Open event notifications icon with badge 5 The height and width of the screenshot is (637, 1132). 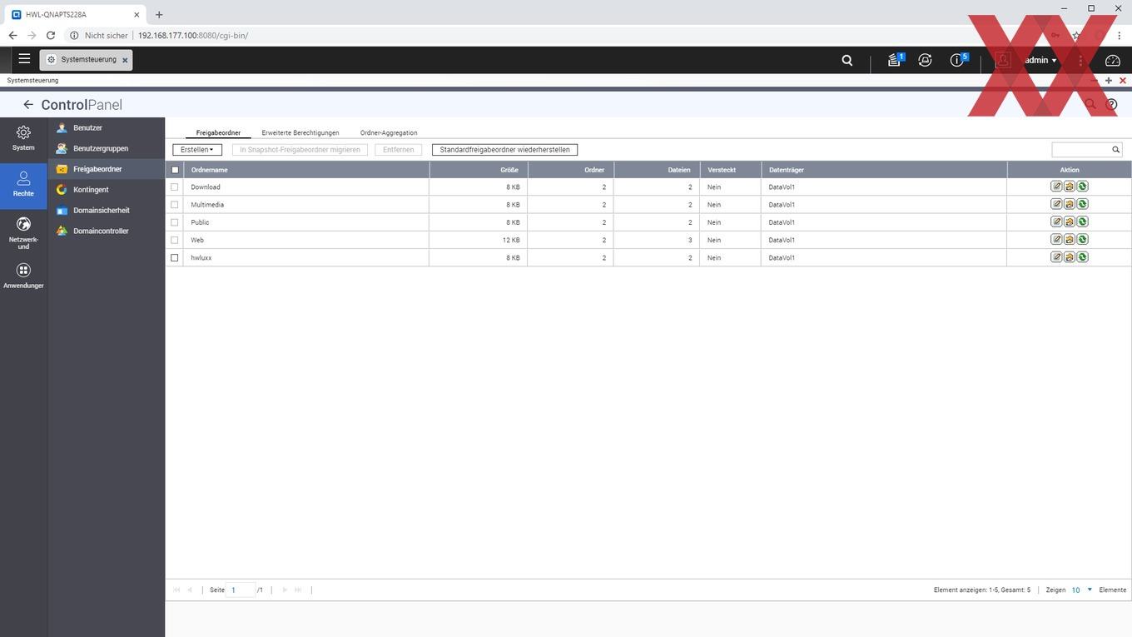pyautogui.click(x=958, y=60)
